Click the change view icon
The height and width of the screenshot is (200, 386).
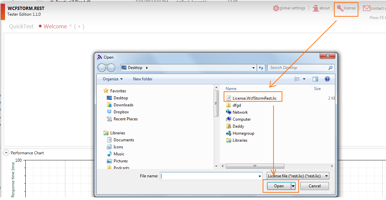coord(297,79)
